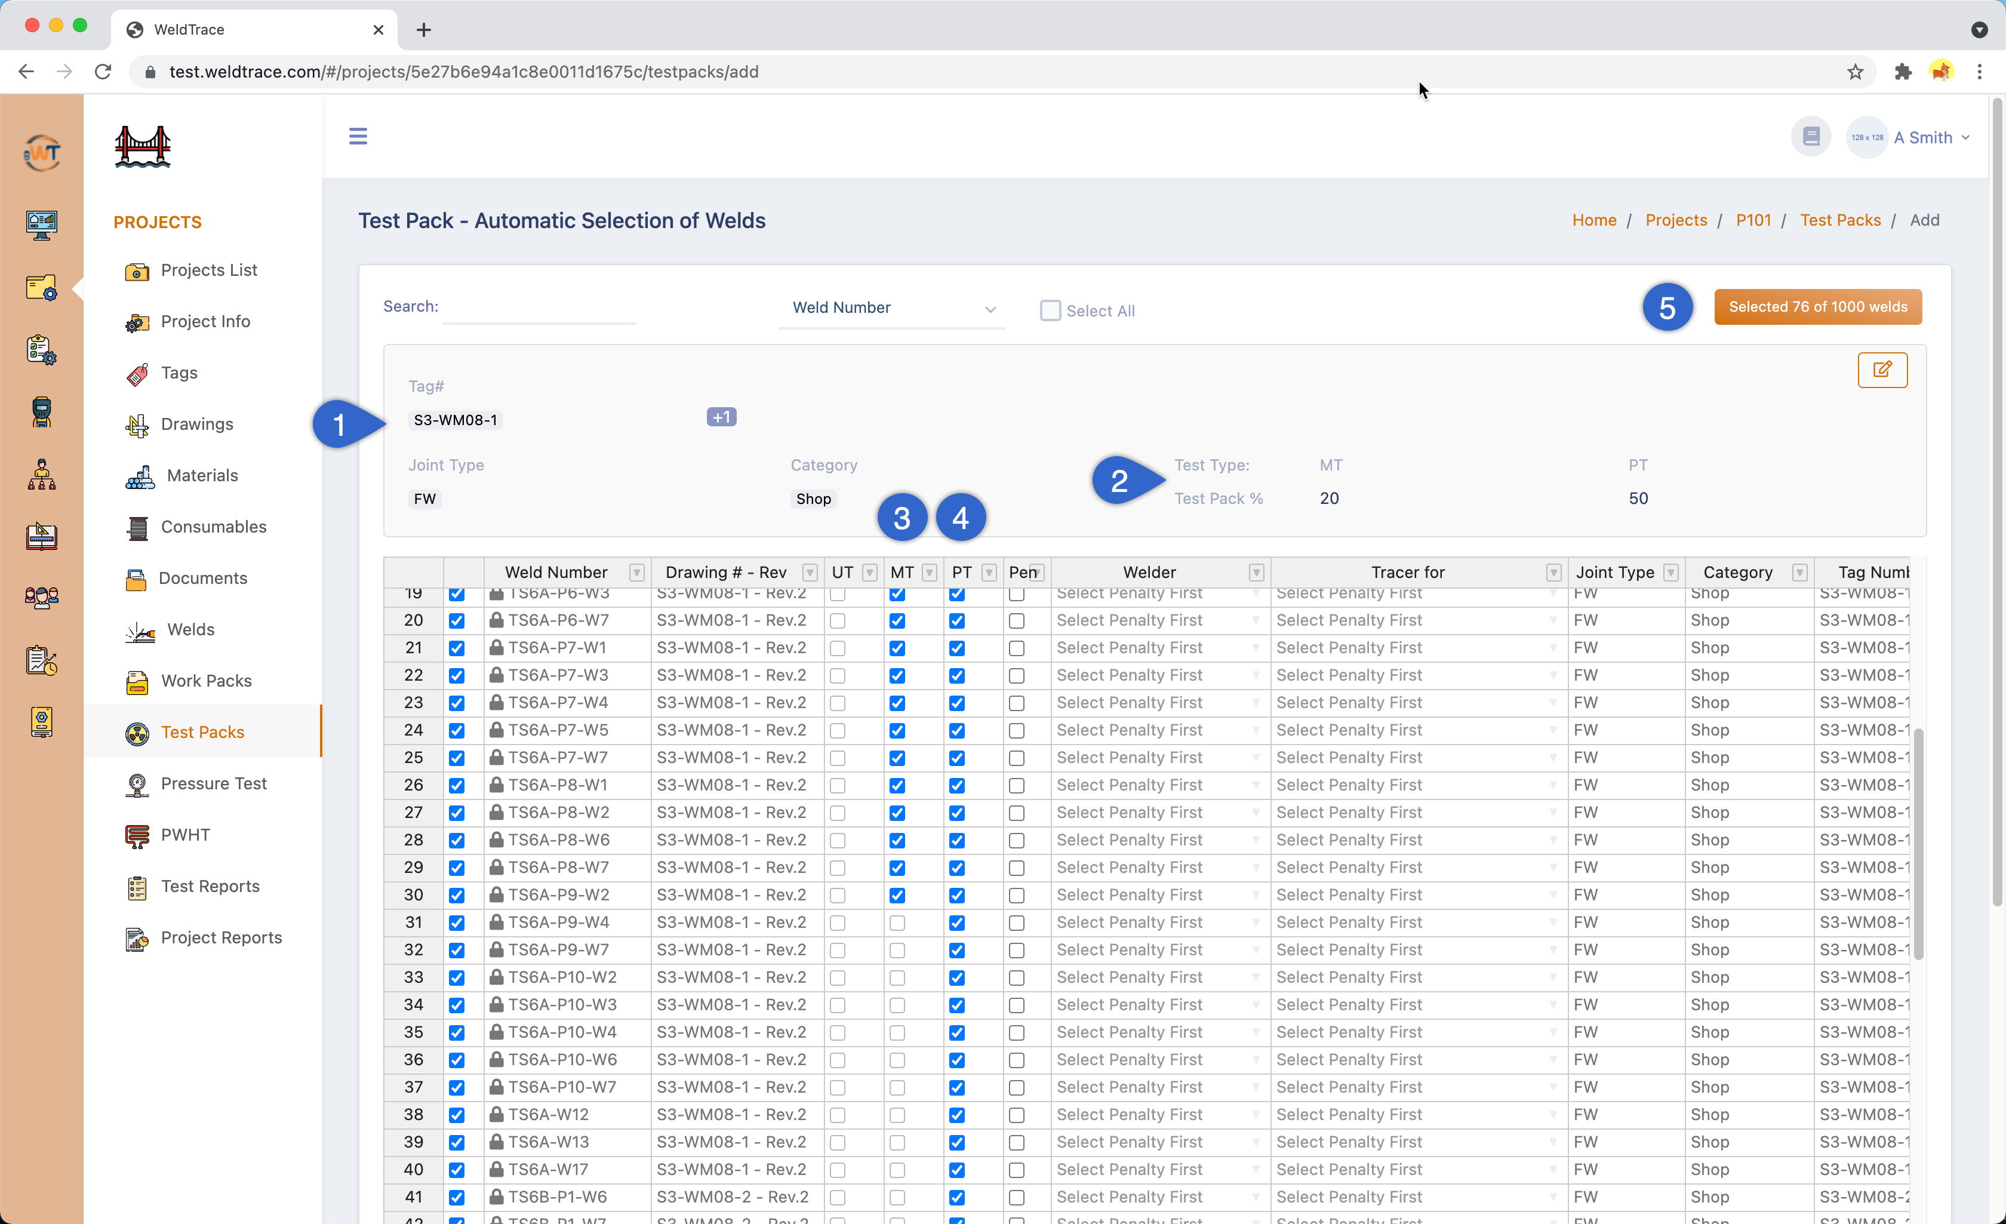This screenshot has width=2006, height=1224.
Task: Toggle the Select All checkbox
Action: [x=1050, y=310]
